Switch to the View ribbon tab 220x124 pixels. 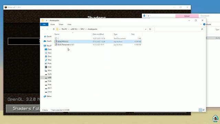click(69, 24)
